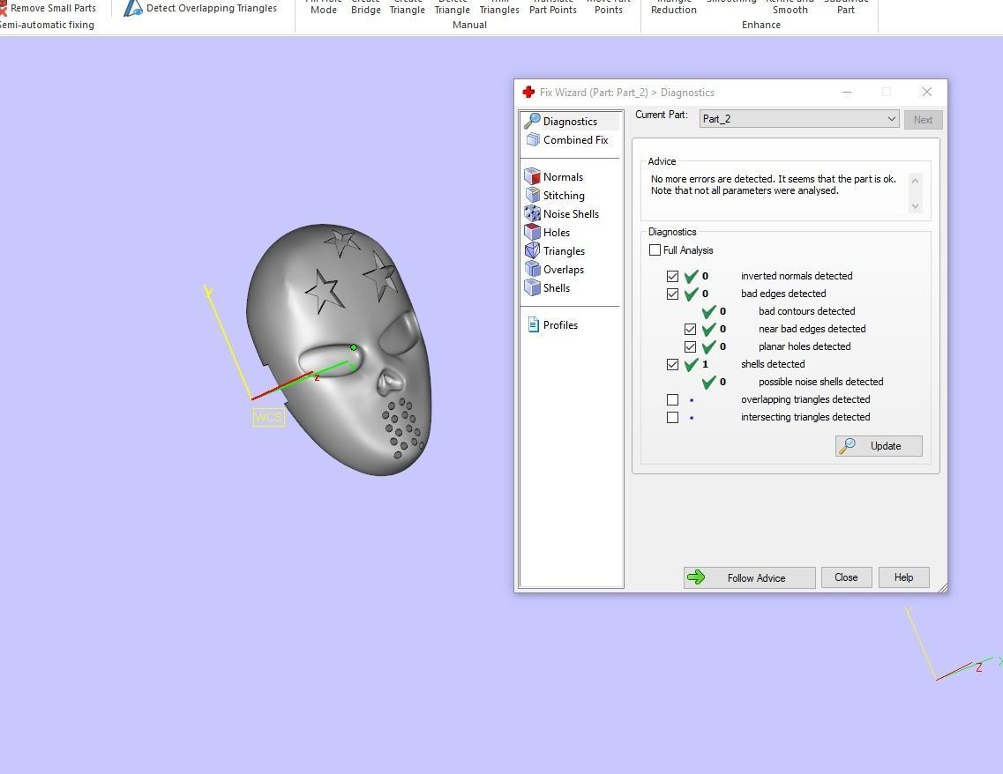
Task: Click Detect Overlapping Triangles tool
Action: point(201,8)
